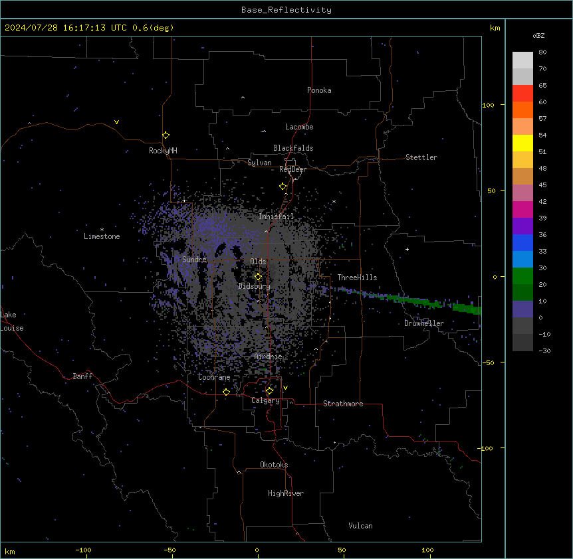Select the magenta swatch in dBZ legend
Screen dimensions: 573x559
tap(522, 209)
